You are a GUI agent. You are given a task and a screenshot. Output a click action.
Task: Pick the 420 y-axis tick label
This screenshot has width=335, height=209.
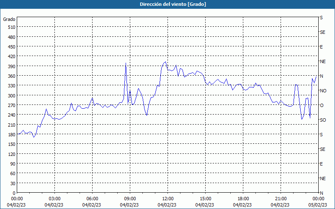(x=12, y=56)
